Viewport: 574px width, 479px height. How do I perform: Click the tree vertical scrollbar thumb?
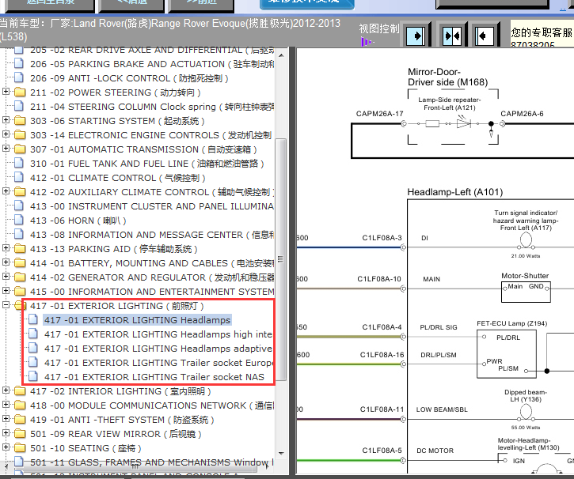pos(281,259)
